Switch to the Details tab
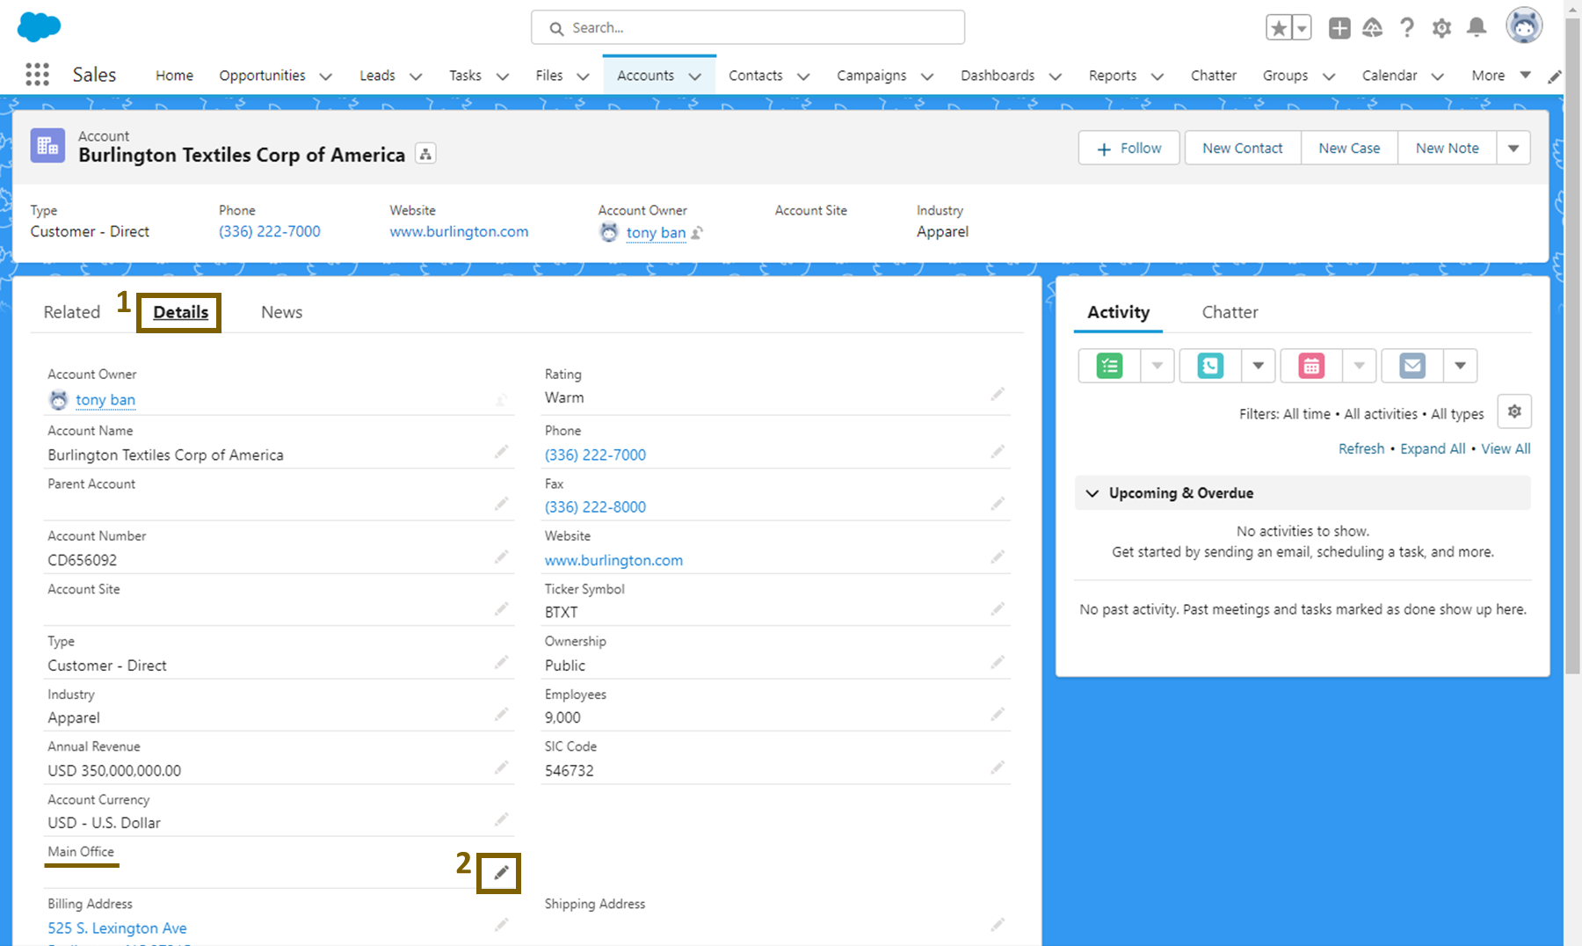The height and width of the screenshot is (946, 1582). (x=180, y=312)
